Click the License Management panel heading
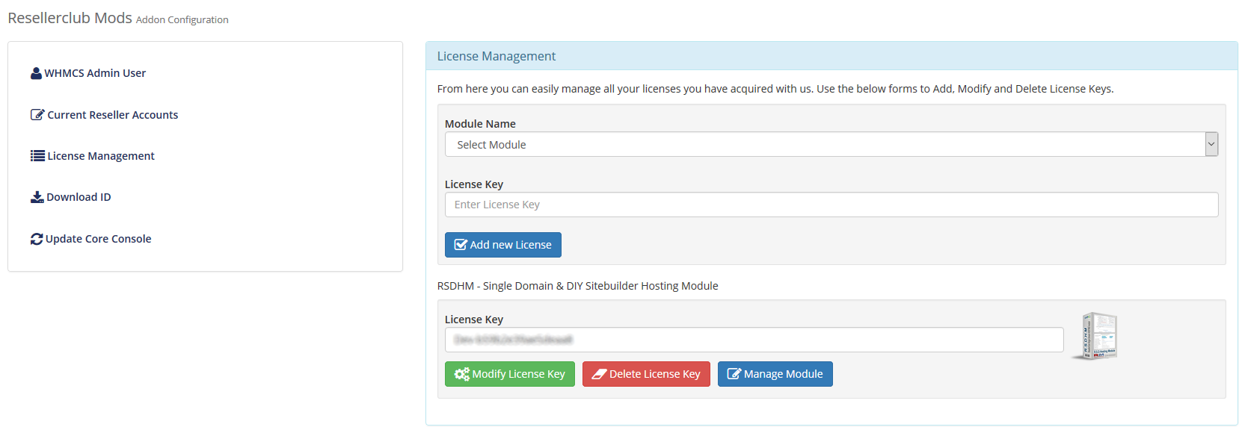 click(497, 56)
